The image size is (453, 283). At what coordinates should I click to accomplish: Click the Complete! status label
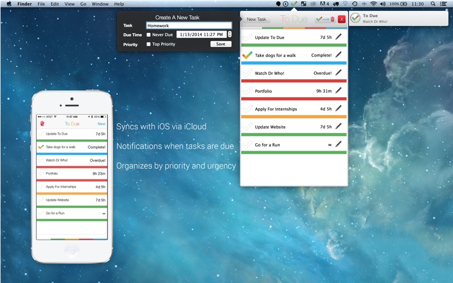(321, 55)
